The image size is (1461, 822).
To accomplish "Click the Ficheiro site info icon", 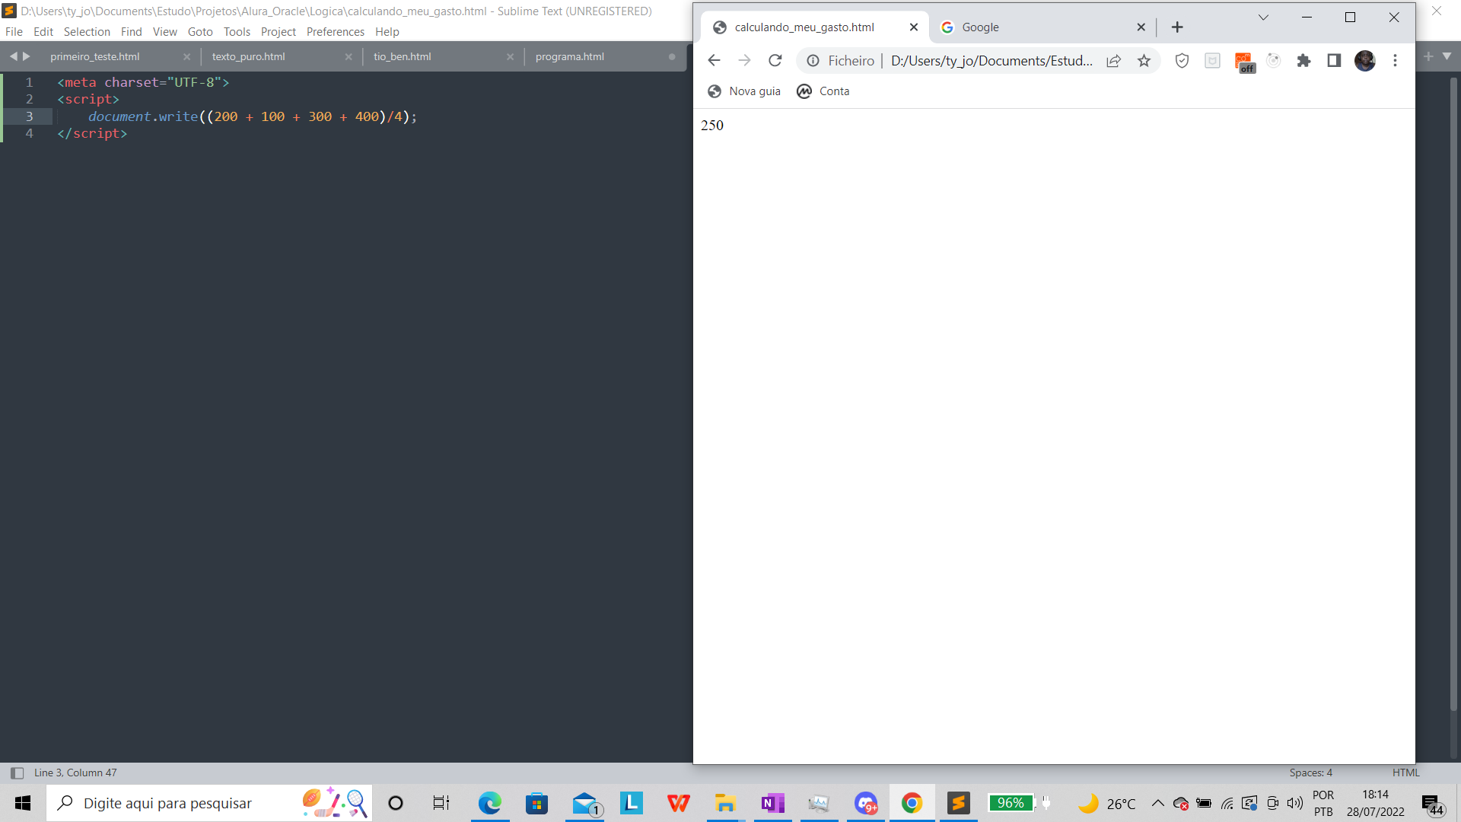I will (x=813, y=61).
